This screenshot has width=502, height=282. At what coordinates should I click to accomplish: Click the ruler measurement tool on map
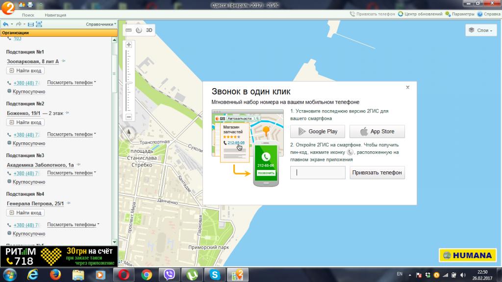tap(129, 30)
